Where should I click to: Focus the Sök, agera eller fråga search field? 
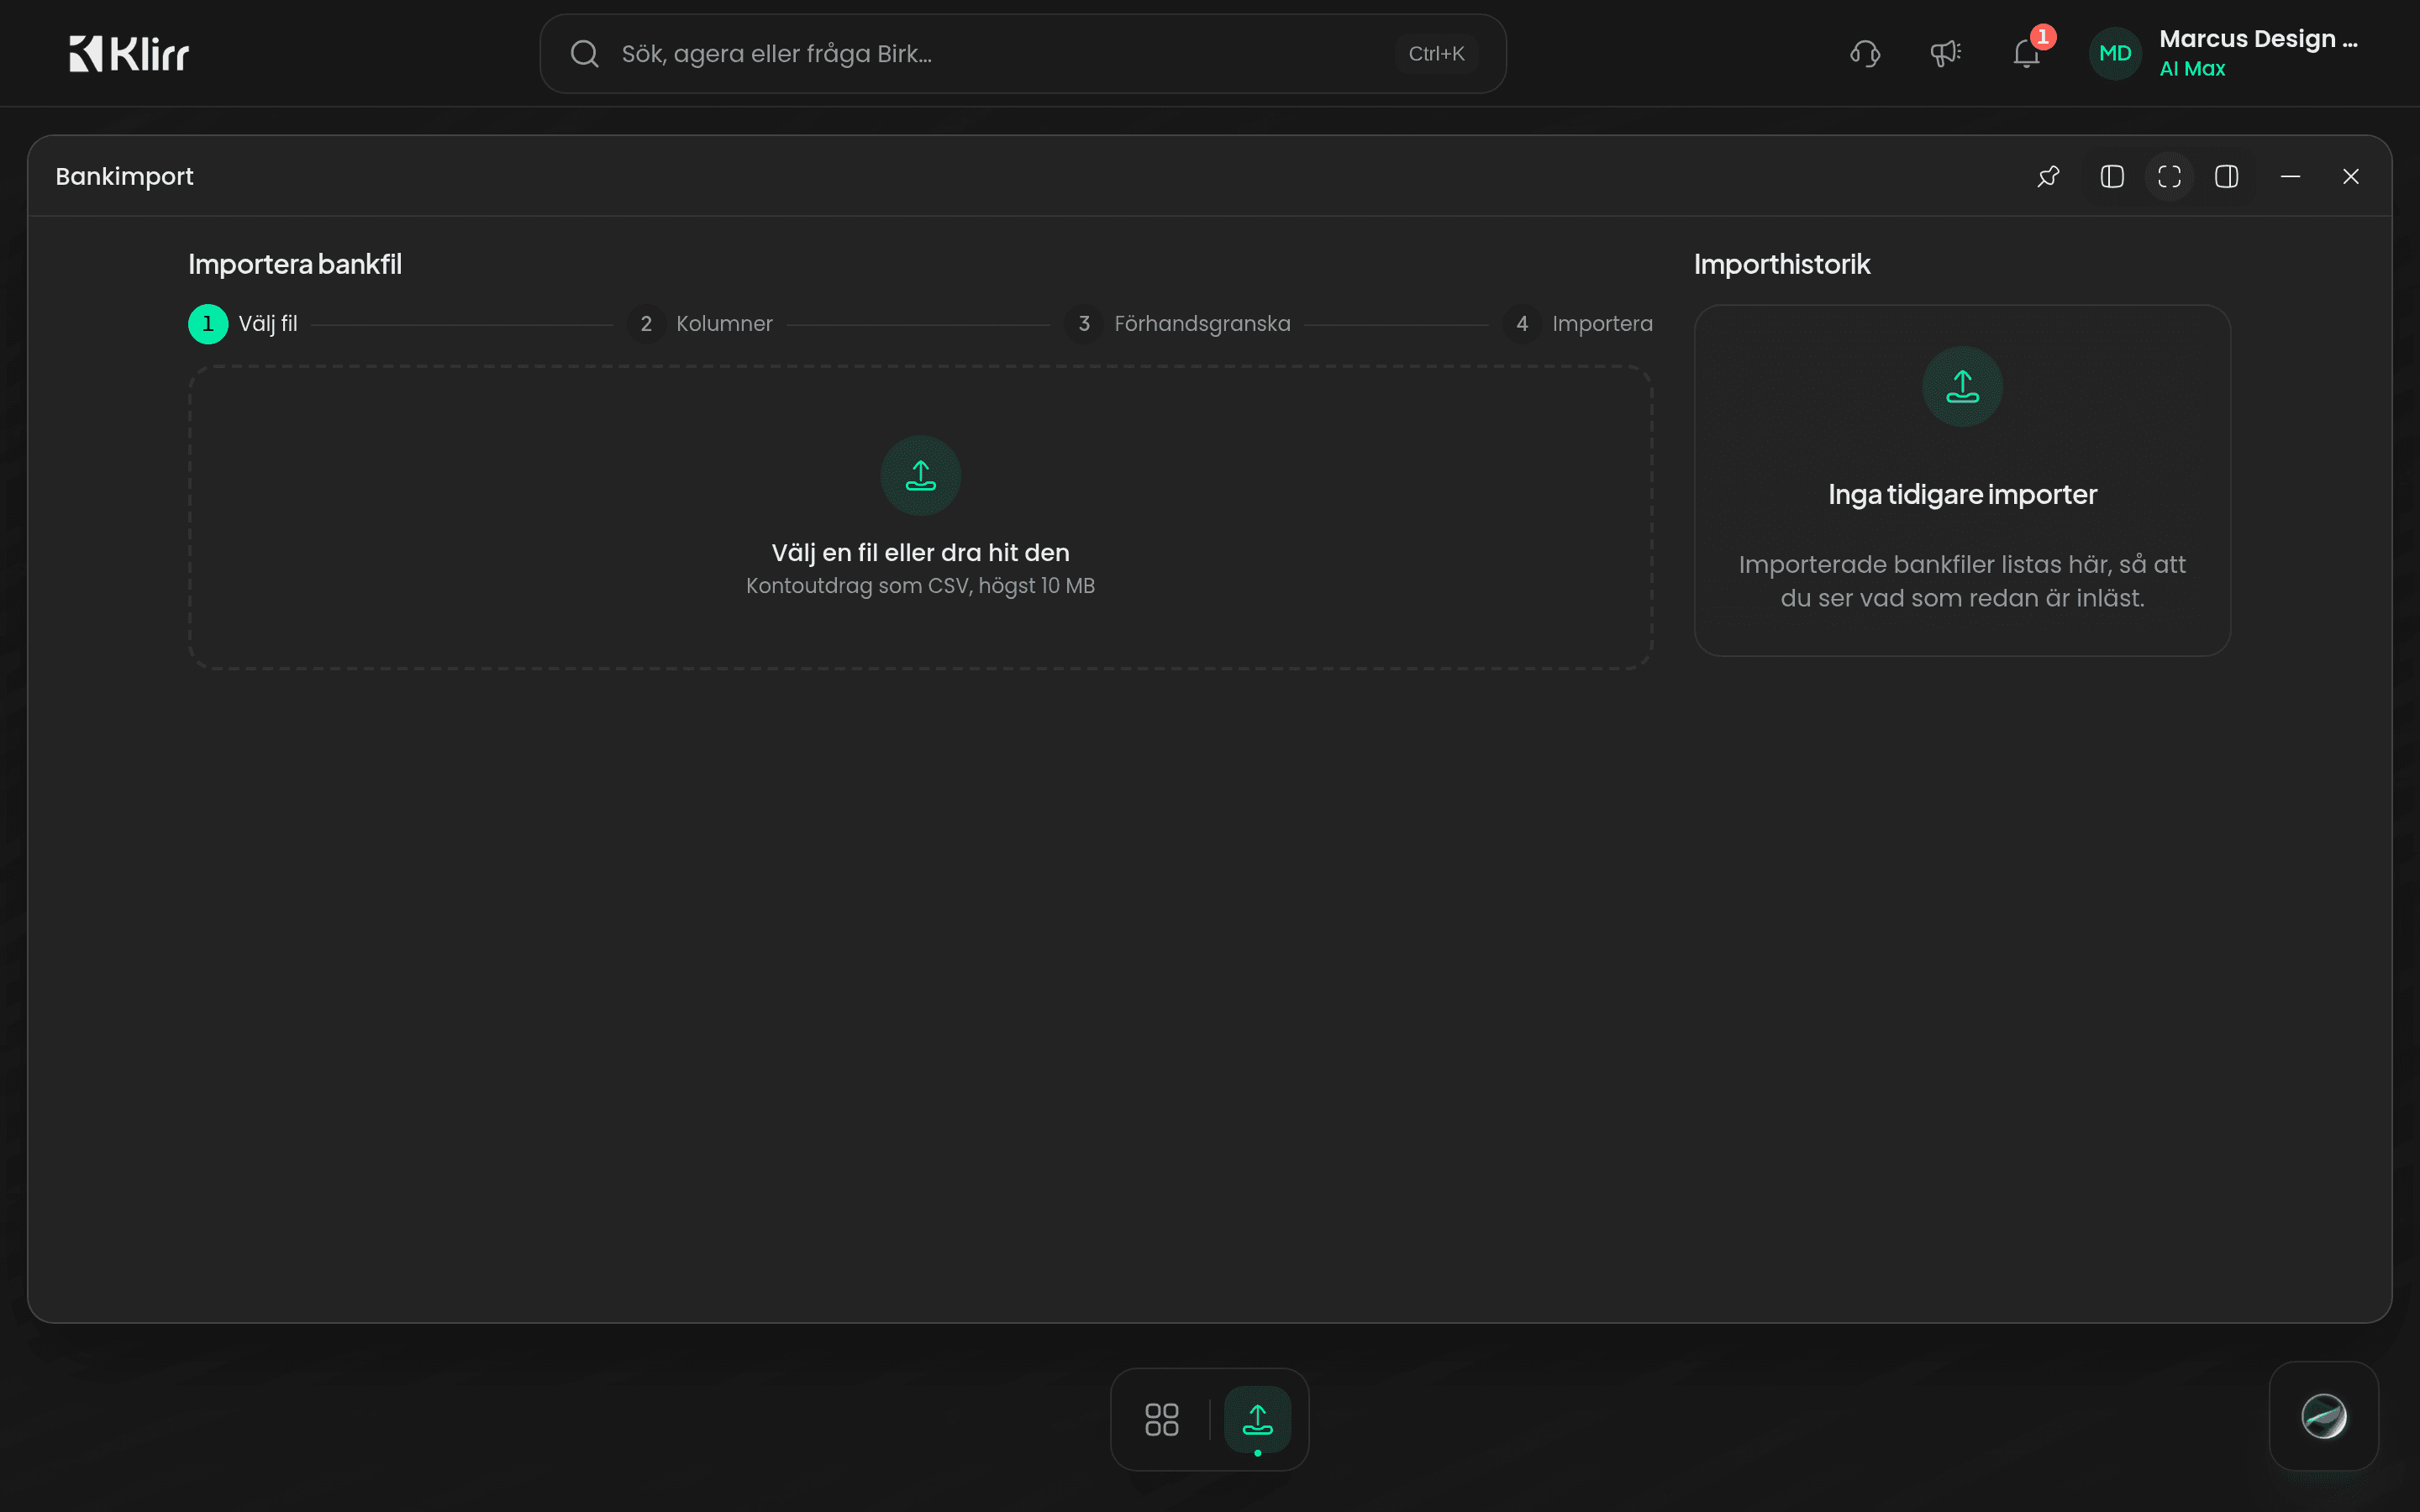click(x=1022, y=54)
